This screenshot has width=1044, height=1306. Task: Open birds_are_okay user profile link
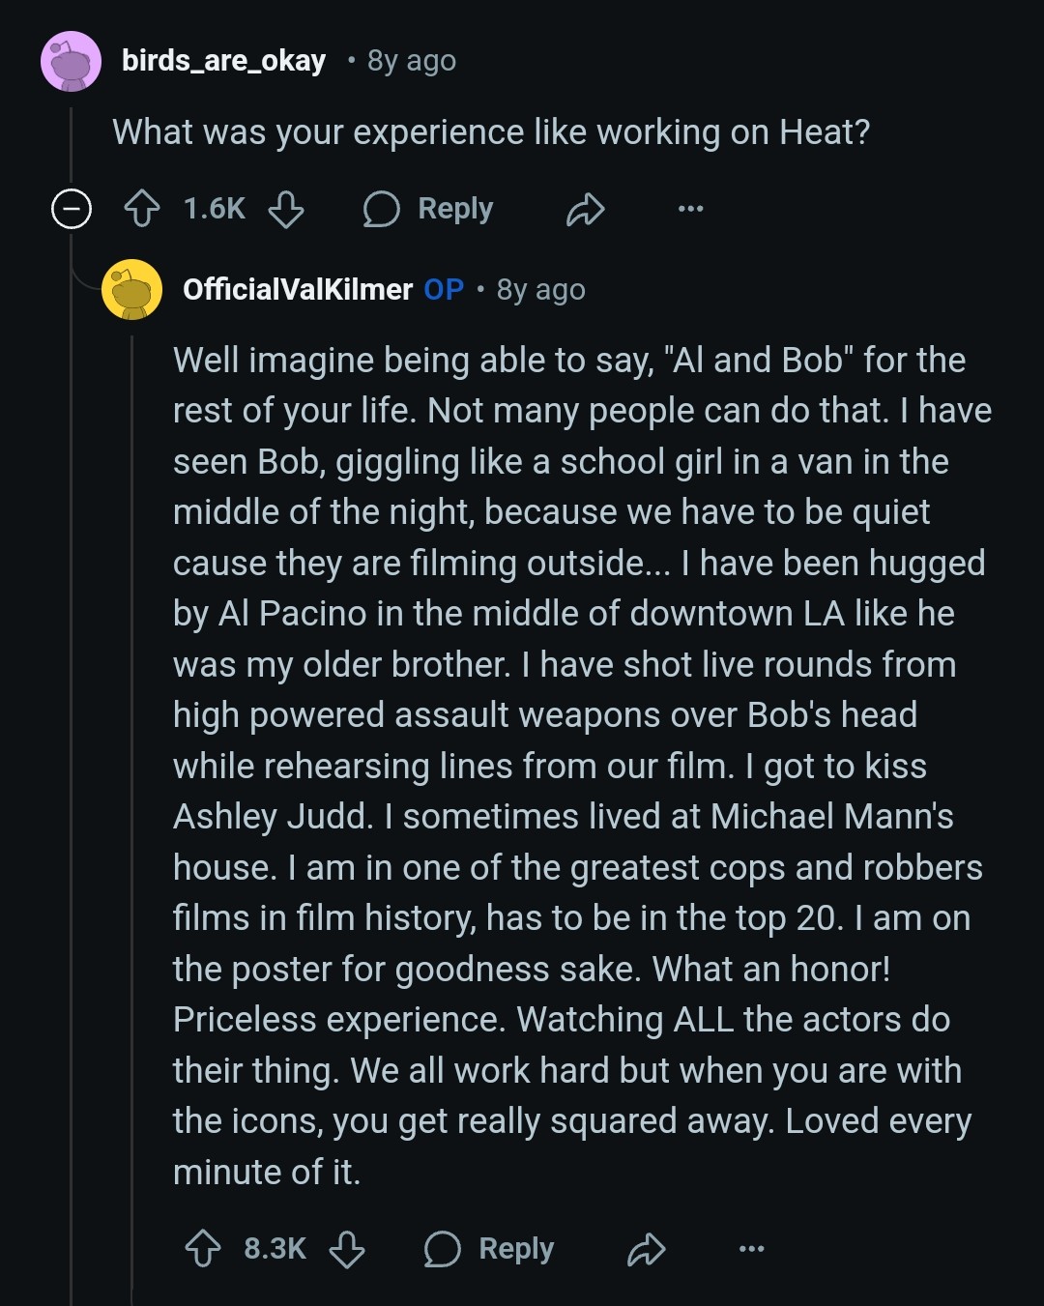(x=223, y=61)
